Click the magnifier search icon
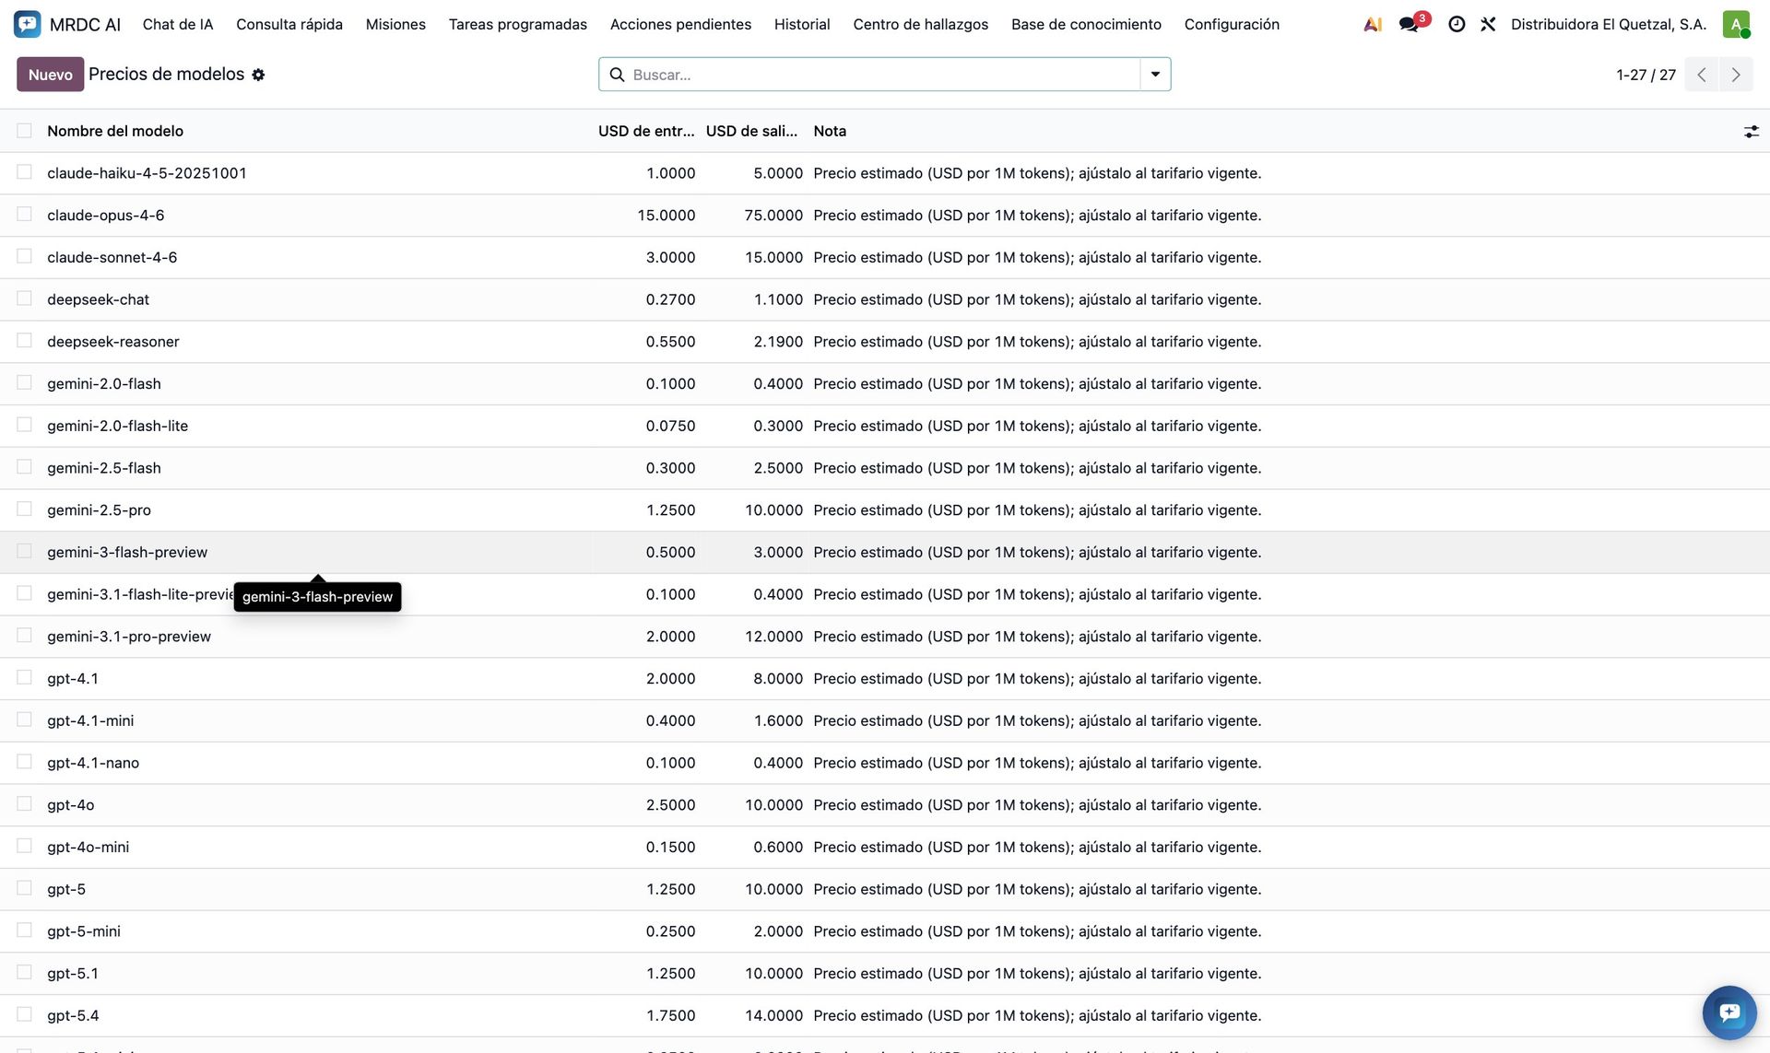Image resolution: width=1770 pixels, height=1053 pixels. [x=617, y=75]
